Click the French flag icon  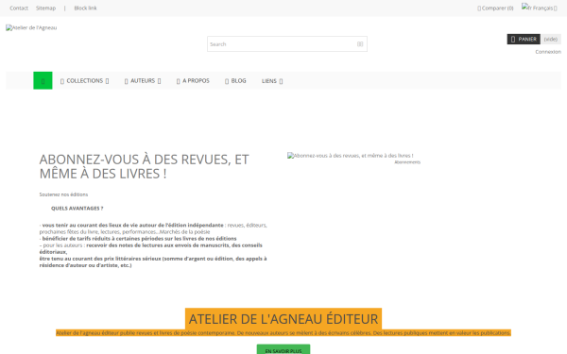tap(527, 8)
